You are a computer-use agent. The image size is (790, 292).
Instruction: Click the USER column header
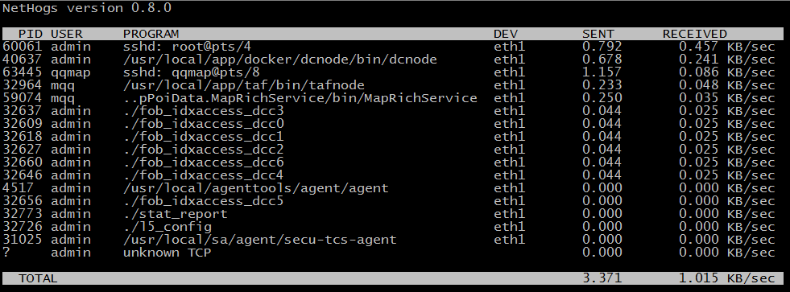pyautogui.click(x=67, y=34)
